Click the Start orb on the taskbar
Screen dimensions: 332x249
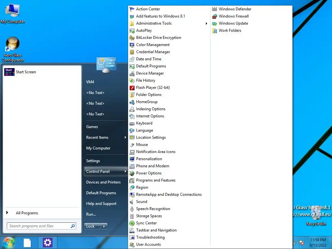point(9,243)
